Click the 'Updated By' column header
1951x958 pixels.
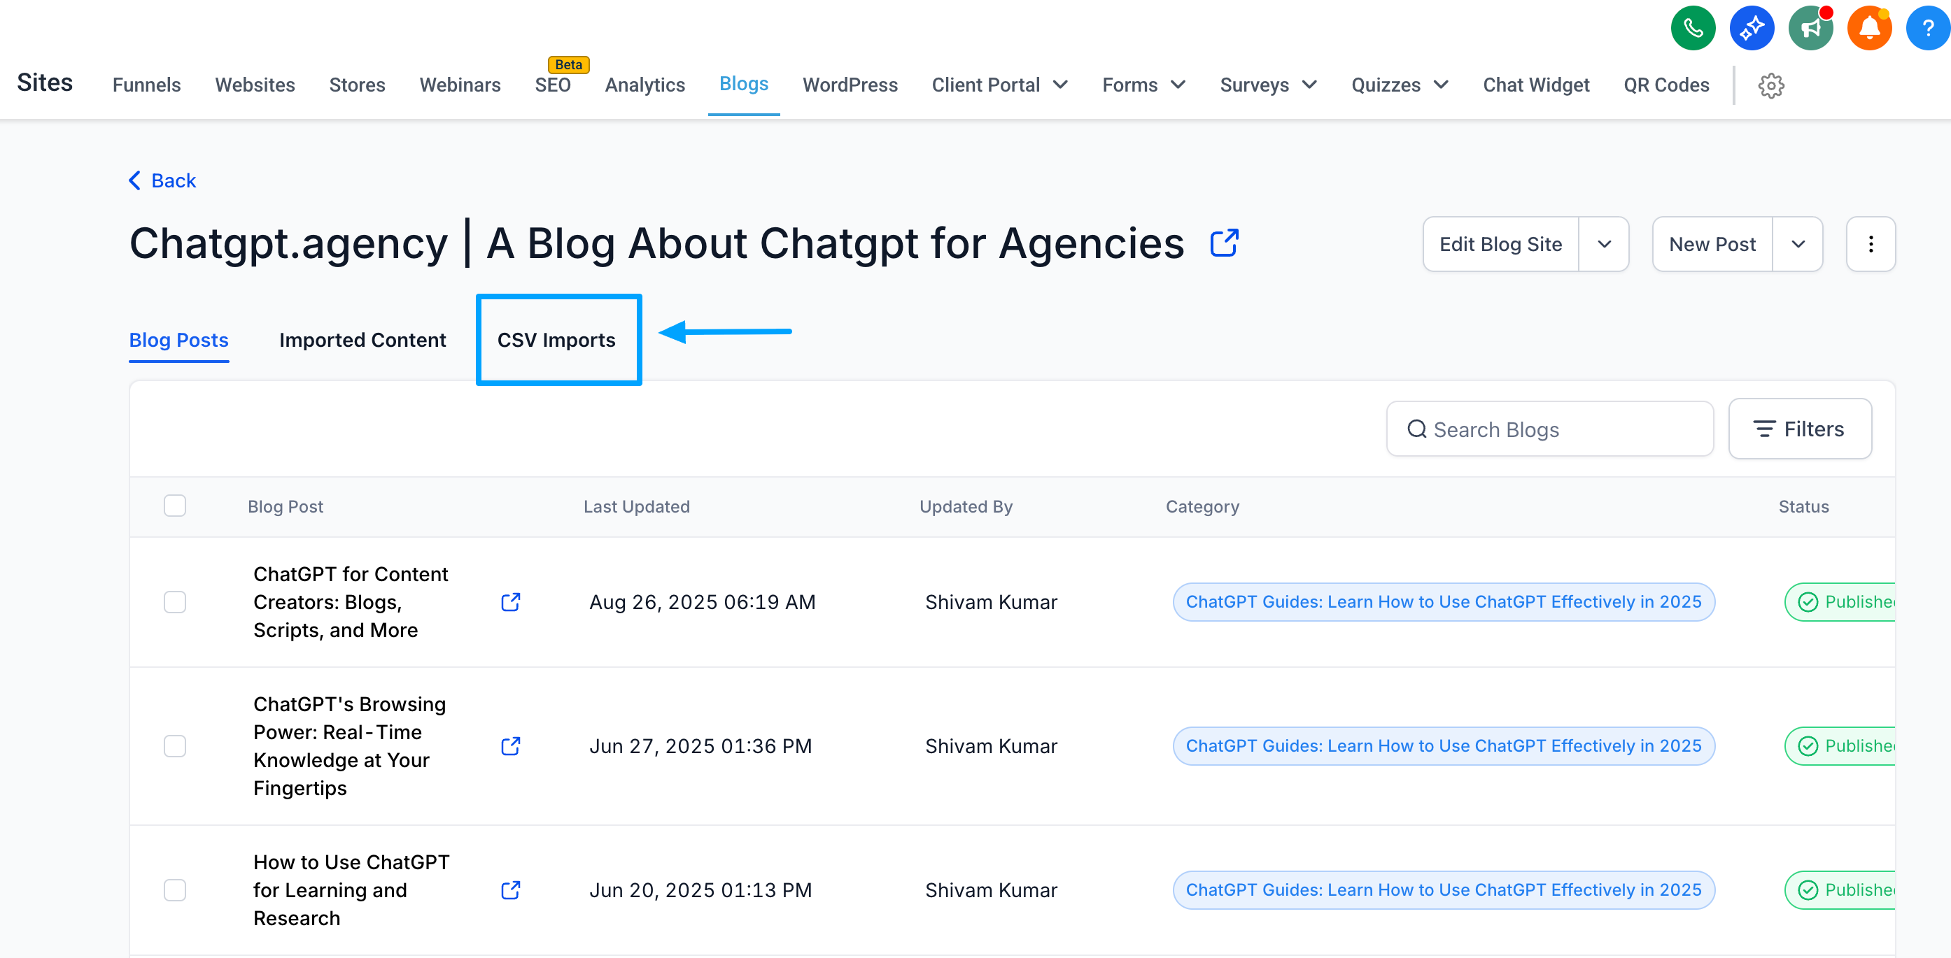[966, 506]
